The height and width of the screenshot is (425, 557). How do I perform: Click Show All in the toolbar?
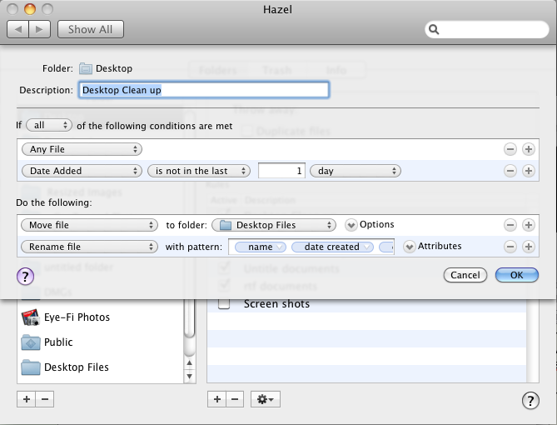[91, 29]
